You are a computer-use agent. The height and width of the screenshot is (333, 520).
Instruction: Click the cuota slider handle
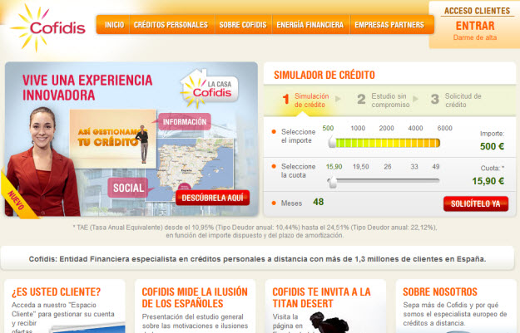332,182
